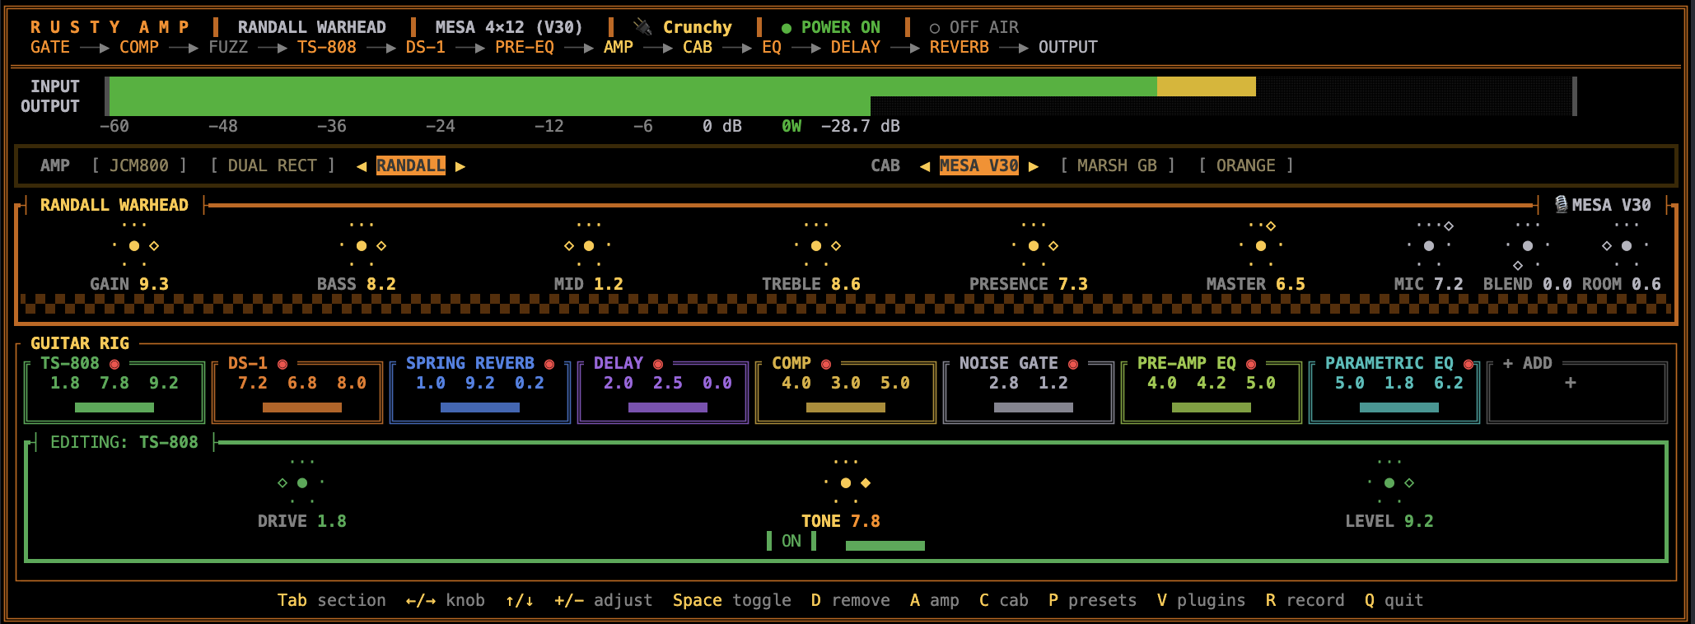Image resolution: width=1695 pixels, height=624 pixels.
Task: Click the green bar under TS-808 pedal
Action: (114, 407)
